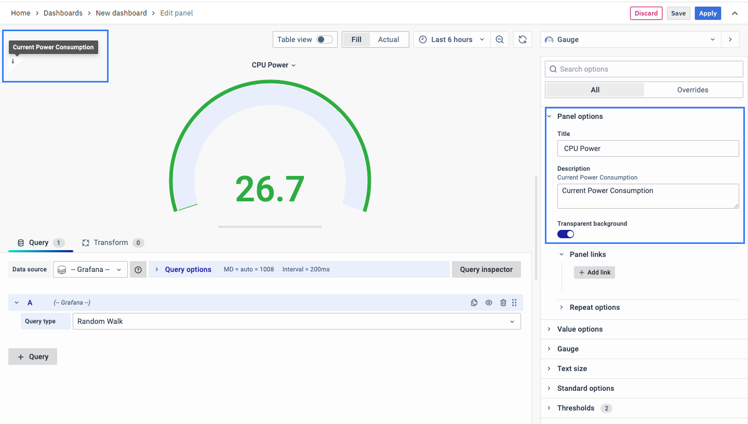The image size is (748, 424).
Task: Collapse the options pane with the right arrow icon
Action: pos(730,39)
